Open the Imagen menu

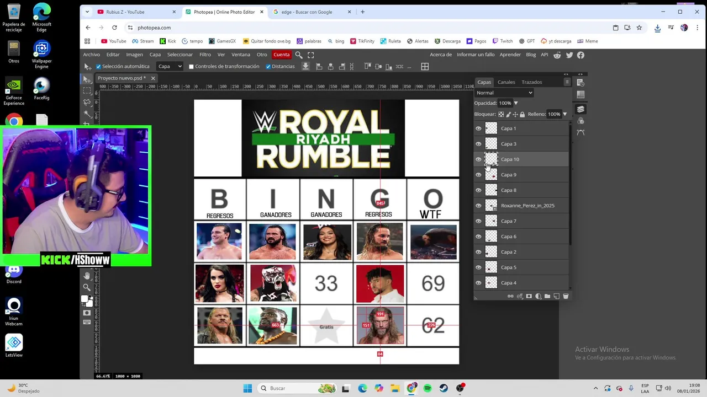click(134, 55)
